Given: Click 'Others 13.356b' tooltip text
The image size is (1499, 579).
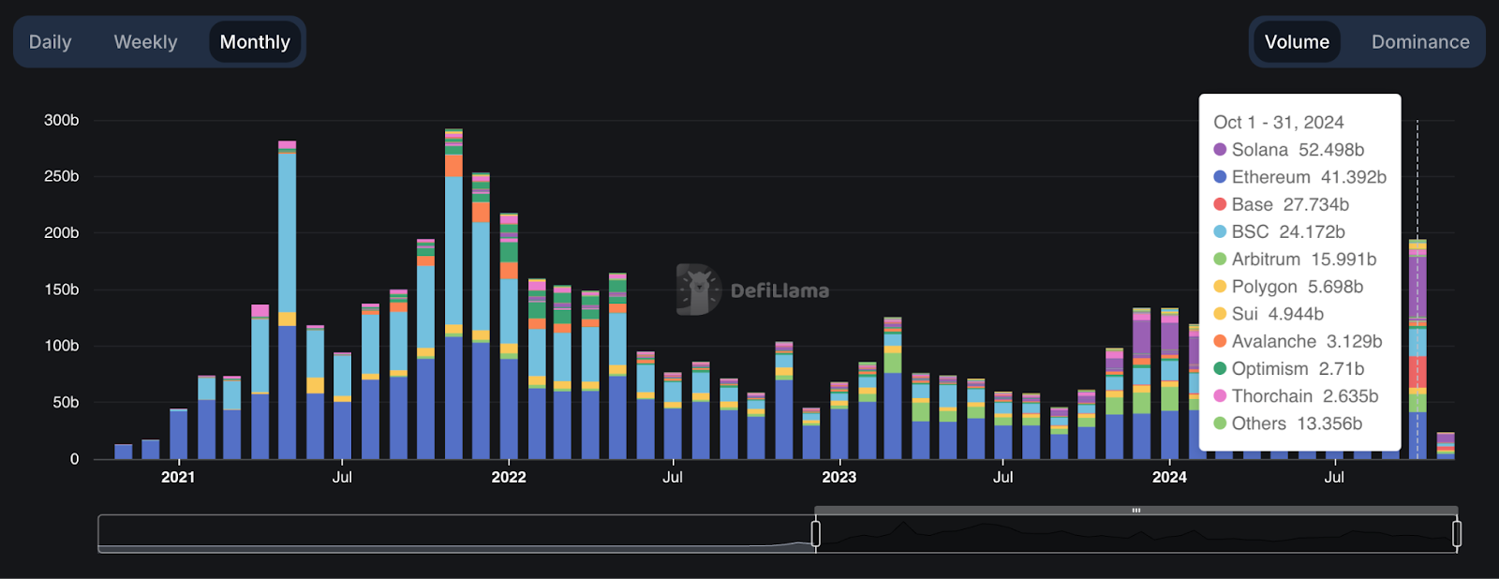Looking at the screenshot, I should [1297, 423].
